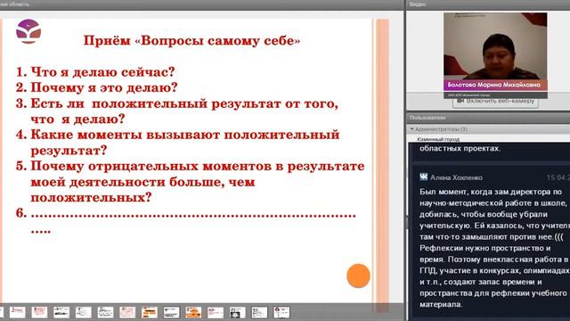Click slide item '1. Что я делаю сейчас?'

pos(95,72)
